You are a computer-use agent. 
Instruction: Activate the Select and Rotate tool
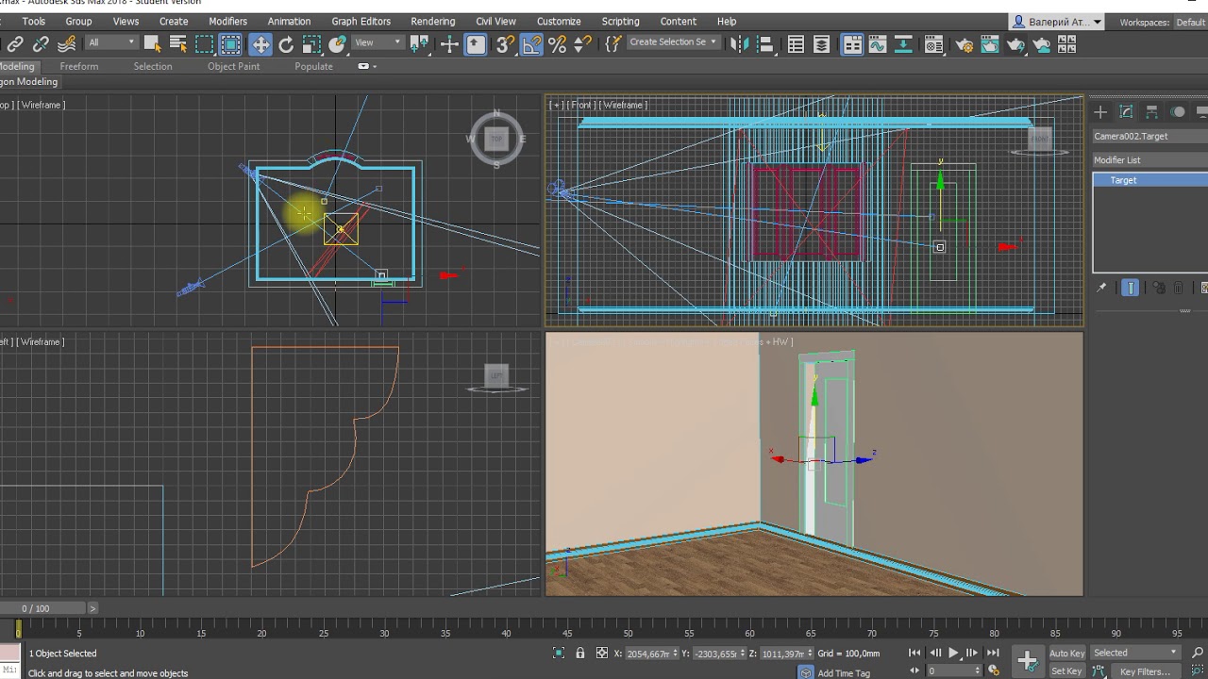pos(286,44)
